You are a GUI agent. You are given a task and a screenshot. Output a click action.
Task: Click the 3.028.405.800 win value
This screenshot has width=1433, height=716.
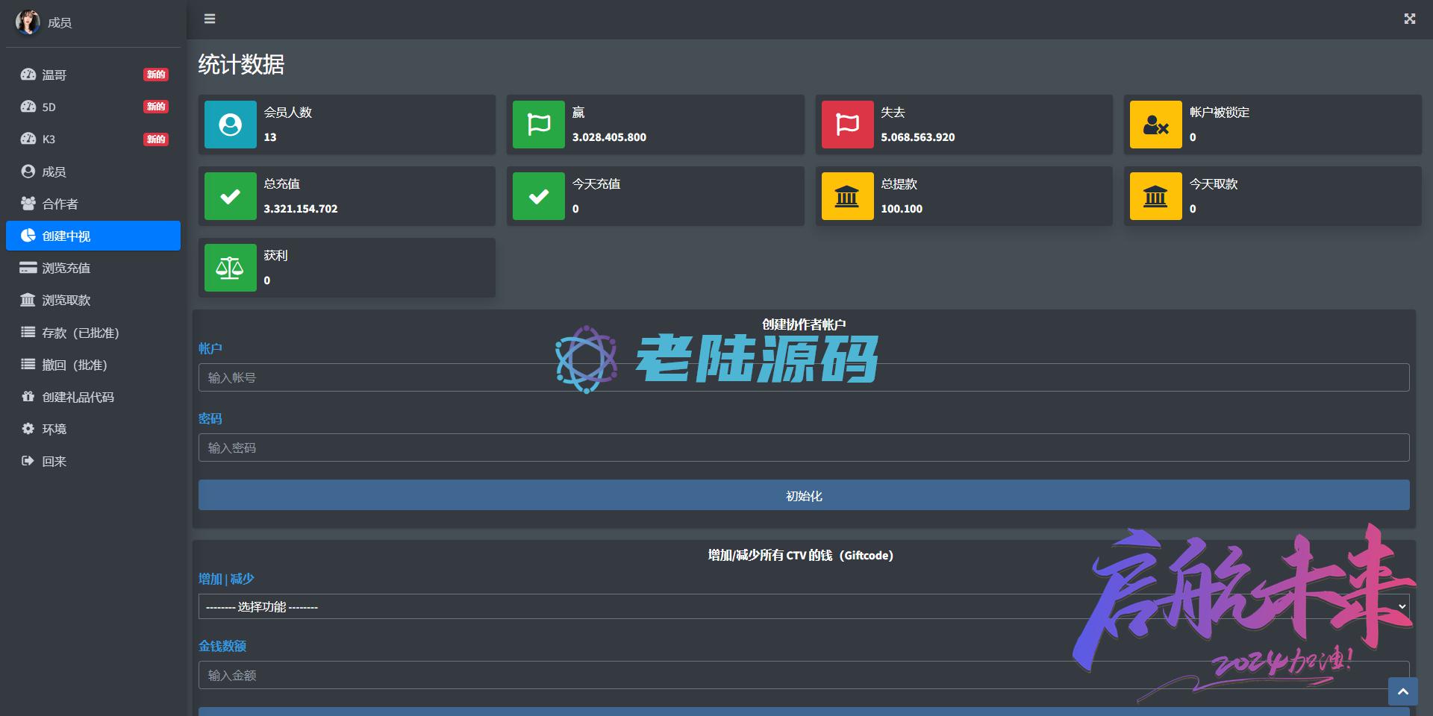pos(609,137)
